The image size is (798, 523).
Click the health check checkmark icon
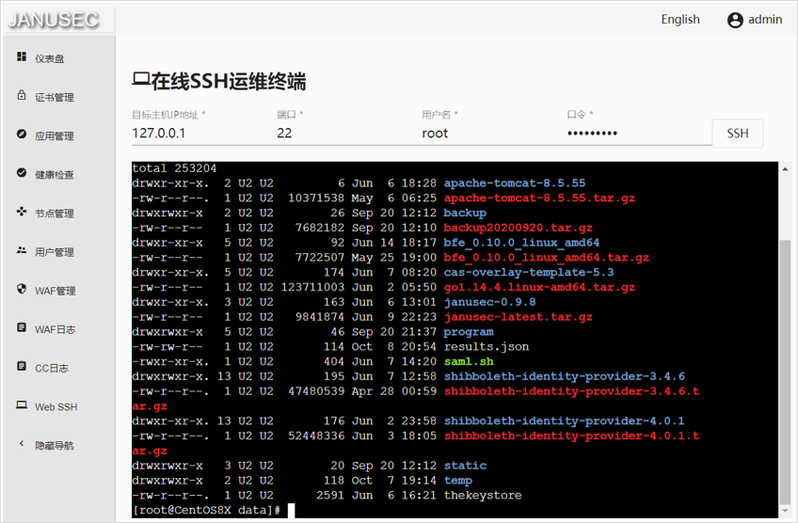coord(22,173)
